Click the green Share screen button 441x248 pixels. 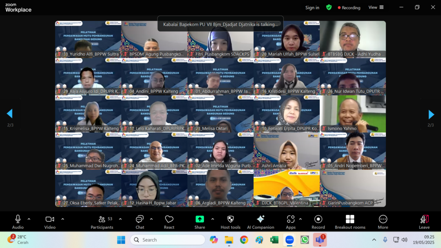[200, 221]
